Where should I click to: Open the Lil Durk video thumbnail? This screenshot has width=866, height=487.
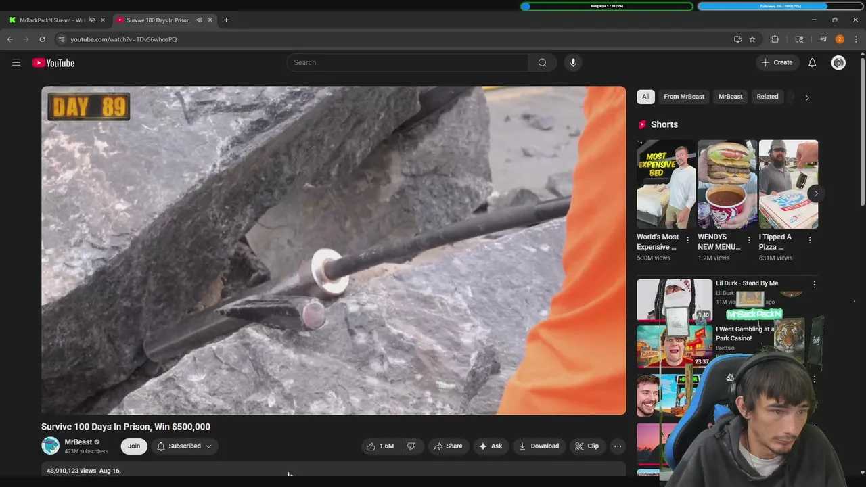click(x=675, y=300)
